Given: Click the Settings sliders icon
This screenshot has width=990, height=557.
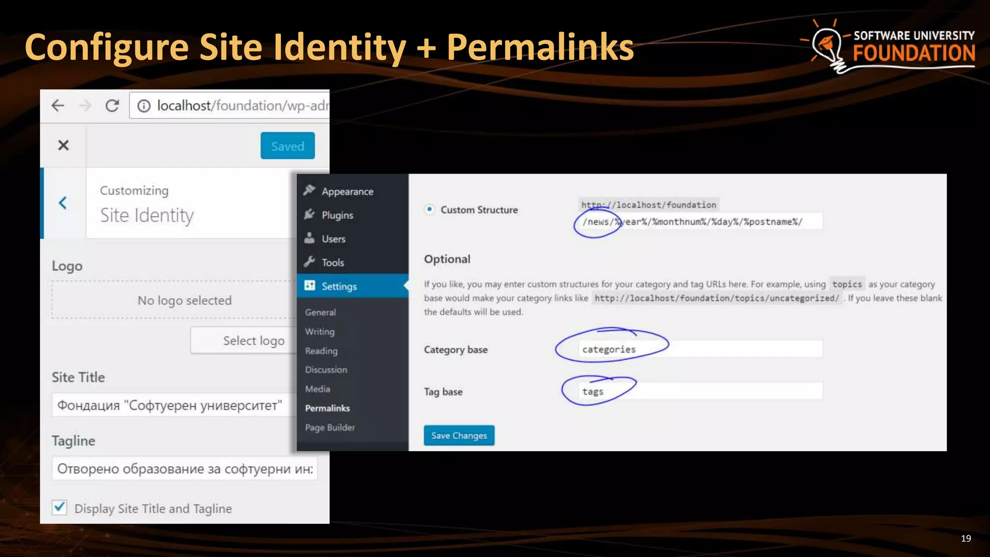Looking at the screenshot, I should [x=309, y=285].
